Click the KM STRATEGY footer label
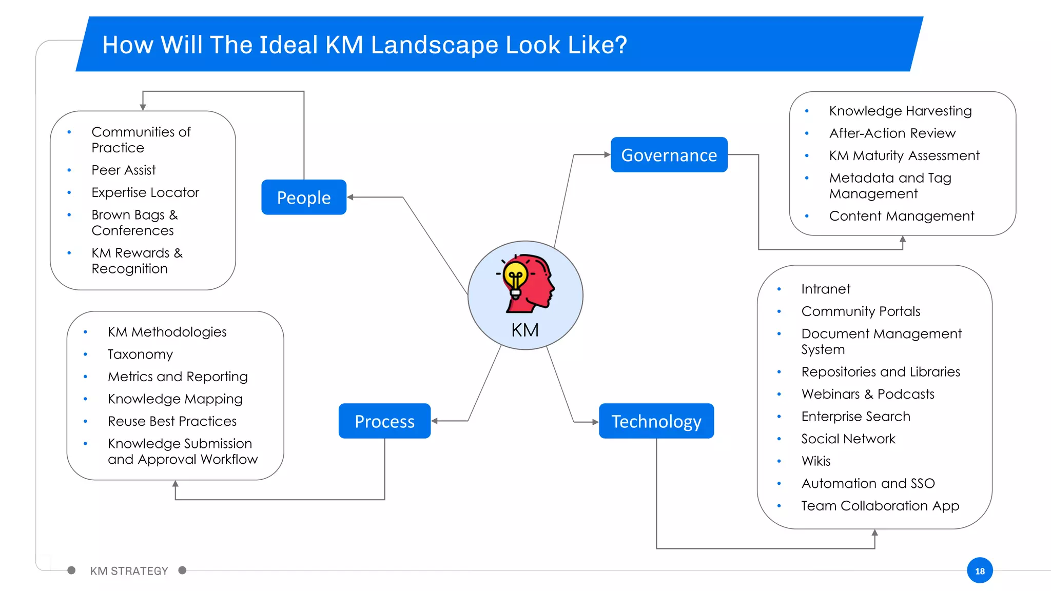This screenshot has width=1051, height=591. [x=129, y=571]
